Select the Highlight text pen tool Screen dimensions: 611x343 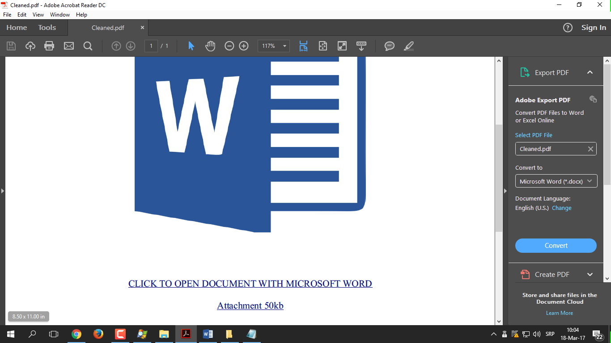[x=408, y=46]
